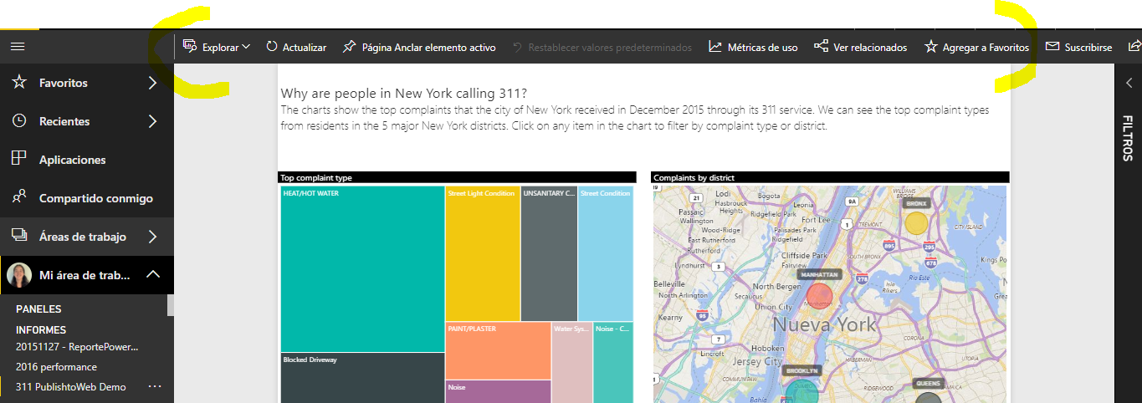Click the INFORMES section header
Image resolution: width=1142 pixels, height=403 pixels.
(x=41, y=330)
